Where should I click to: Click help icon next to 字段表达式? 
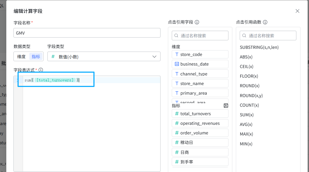[41, 70]
